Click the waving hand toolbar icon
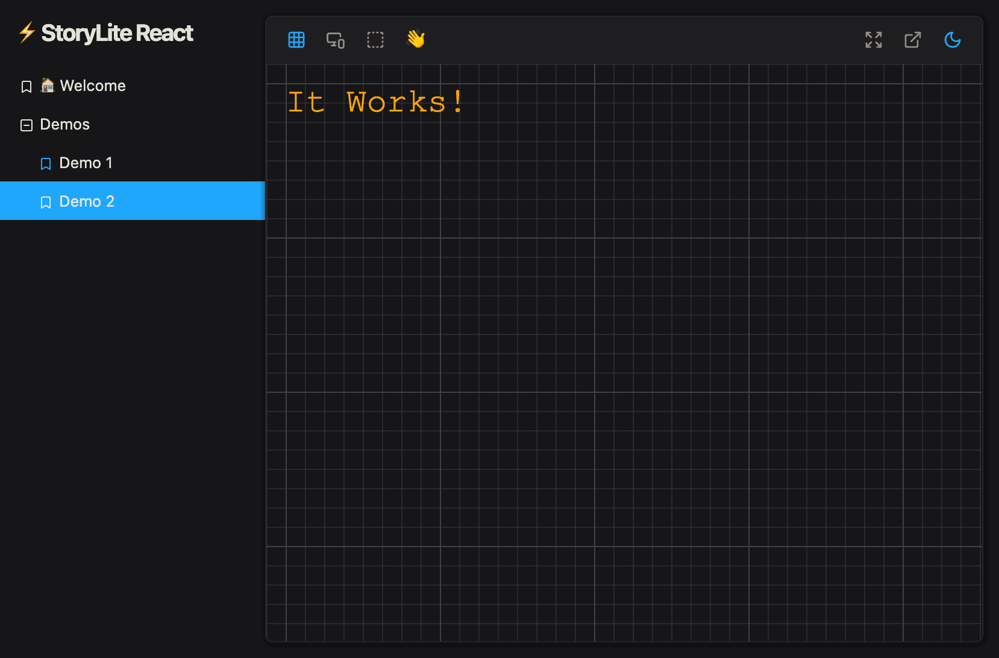Viewport: 999px width, 658px height. tap(416, 40)
